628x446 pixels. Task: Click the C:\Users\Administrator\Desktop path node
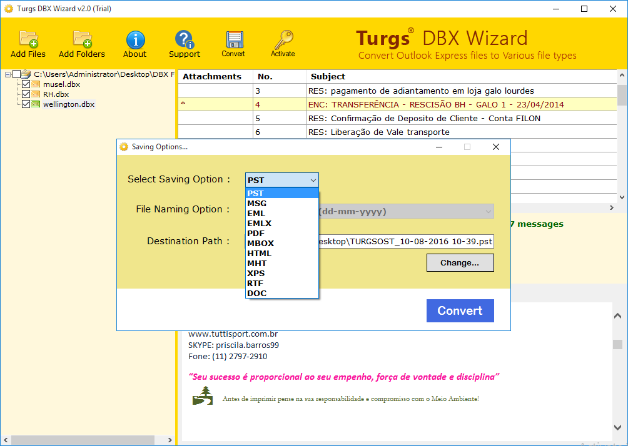pyautogui.click(x=104, y=74)
